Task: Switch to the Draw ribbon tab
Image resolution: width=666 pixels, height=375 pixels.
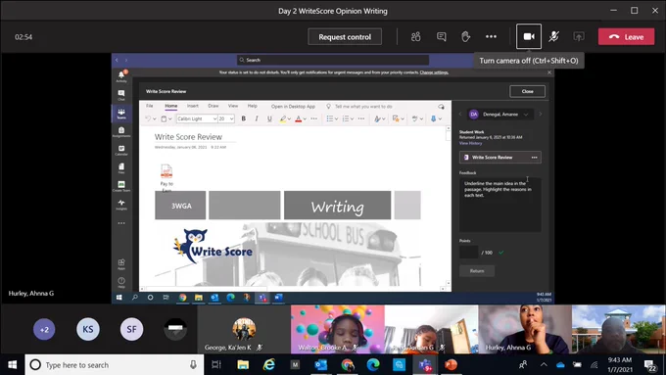Action: [x=214, y=106]
